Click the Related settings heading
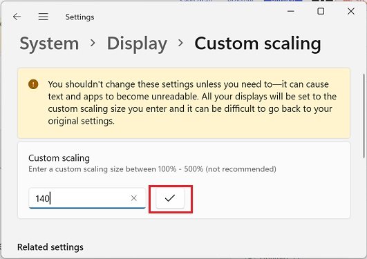 click(x=50, y=247)
